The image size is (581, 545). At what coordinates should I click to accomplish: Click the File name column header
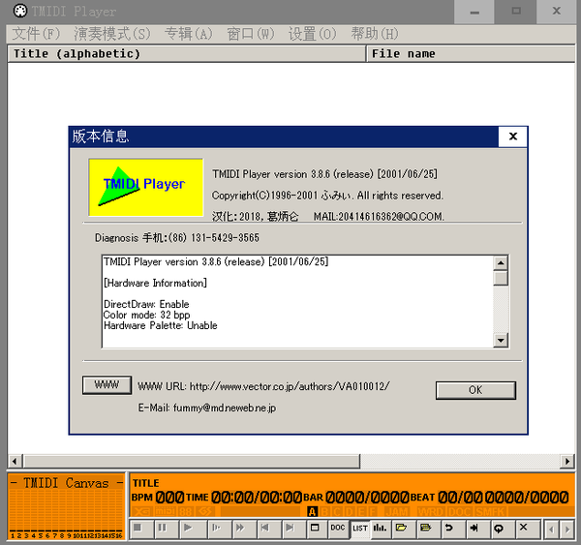(471, 53)
